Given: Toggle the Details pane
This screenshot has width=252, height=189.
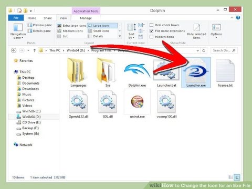Looking at the screenshot, I should [x=39, y=31].
